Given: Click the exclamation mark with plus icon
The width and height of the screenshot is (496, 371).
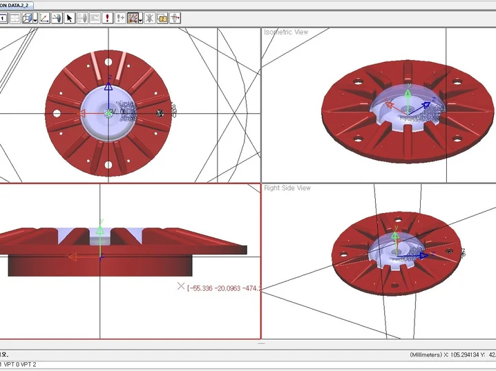Looking at the screenshot, I should point(121,18).
